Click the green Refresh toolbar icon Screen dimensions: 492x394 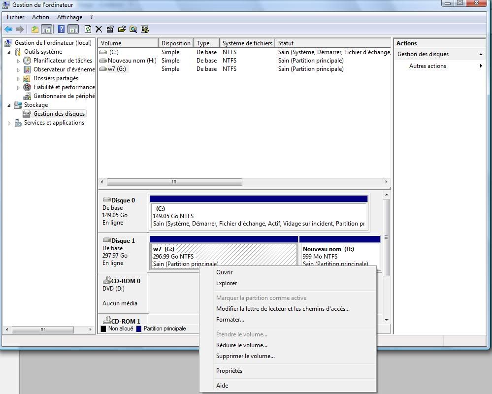coord(88,29)
